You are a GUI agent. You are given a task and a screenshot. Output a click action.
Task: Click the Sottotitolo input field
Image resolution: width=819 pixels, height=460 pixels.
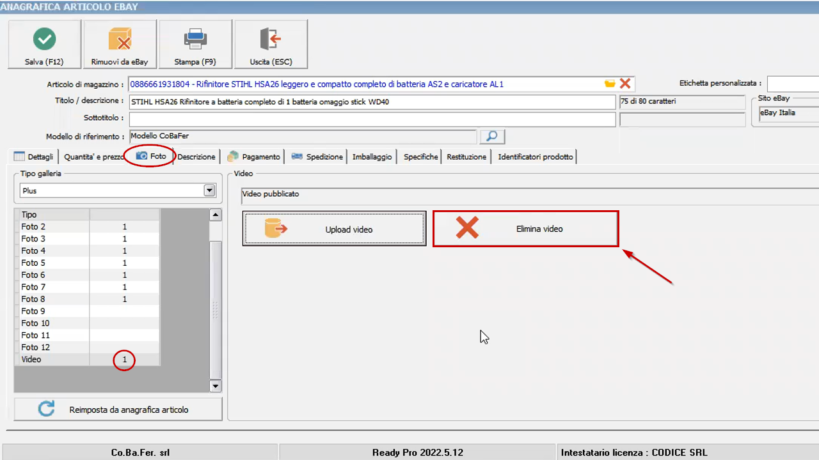372,119
